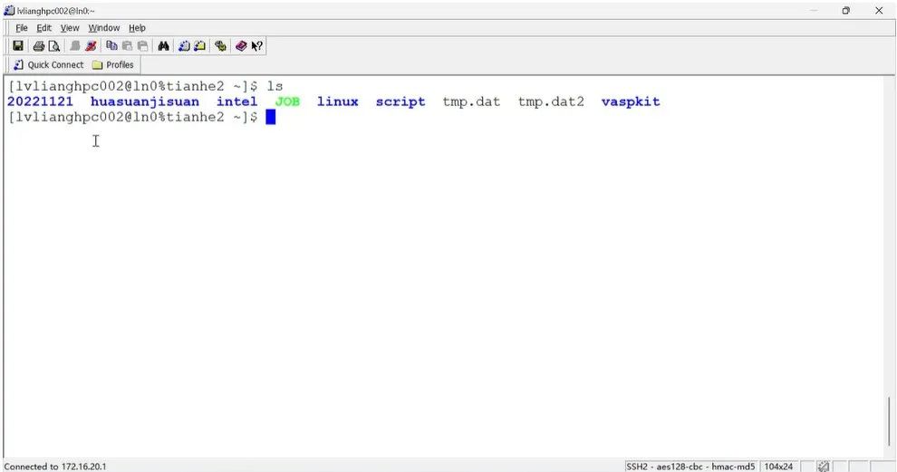Click the tmp.dat file name

coord(471,101)
